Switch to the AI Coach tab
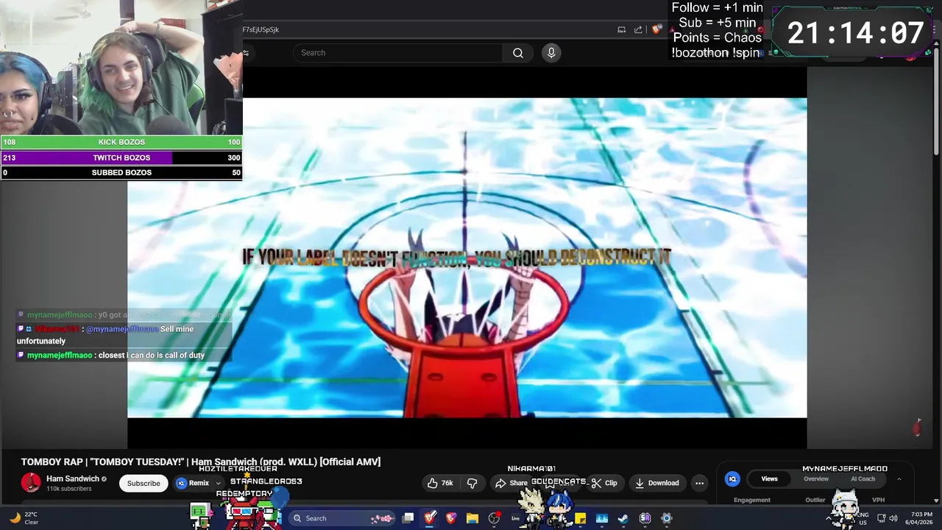Image resolution: width=942 pixels, height=530 pixels. pos(863,478)
